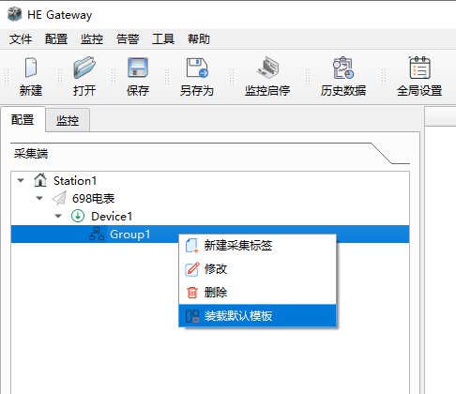Open the 帮助 menu
The image size is (456, 394).
coord(199,39)
